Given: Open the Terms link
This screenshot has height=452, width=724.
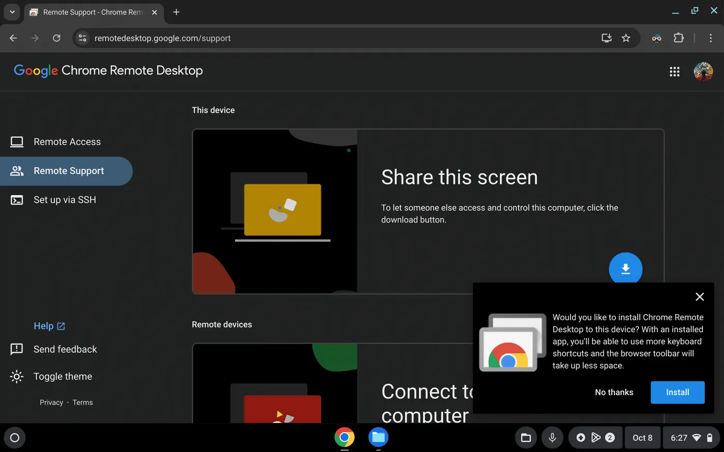Looking at the screenshot, I should point(83,402).
